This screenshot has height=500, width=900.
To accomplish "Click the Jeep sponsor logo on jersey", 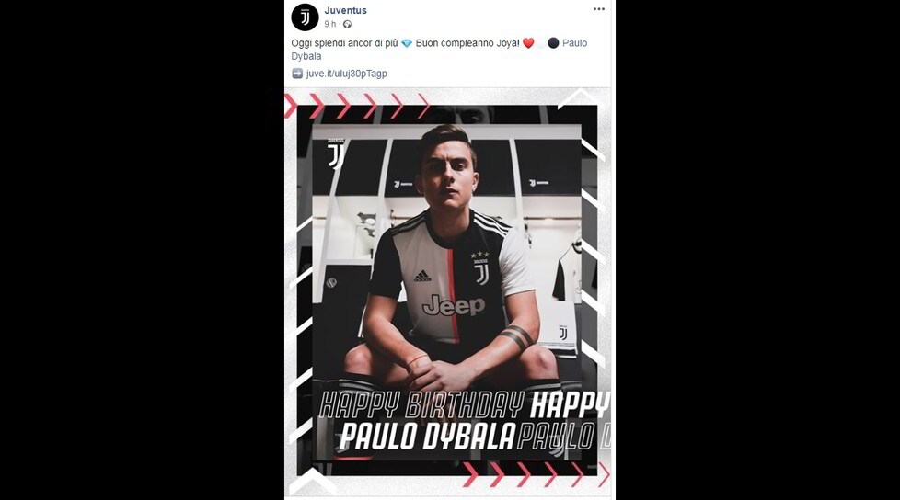I will (x=454, y=305).
